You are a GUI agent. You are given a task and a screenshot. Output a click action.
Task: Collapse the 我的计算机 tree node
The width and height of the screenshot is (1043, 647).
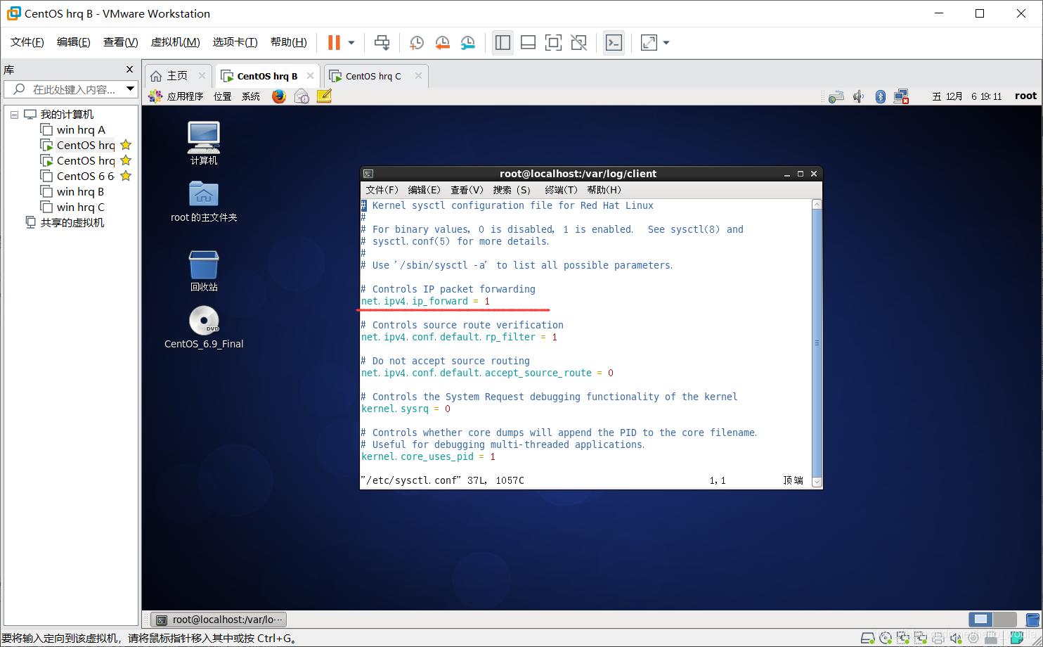point(14,115)
